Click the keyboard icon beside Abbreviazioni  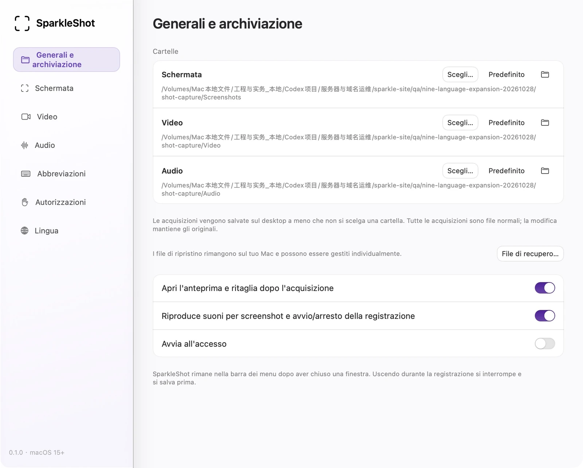[x=26, y=174]
